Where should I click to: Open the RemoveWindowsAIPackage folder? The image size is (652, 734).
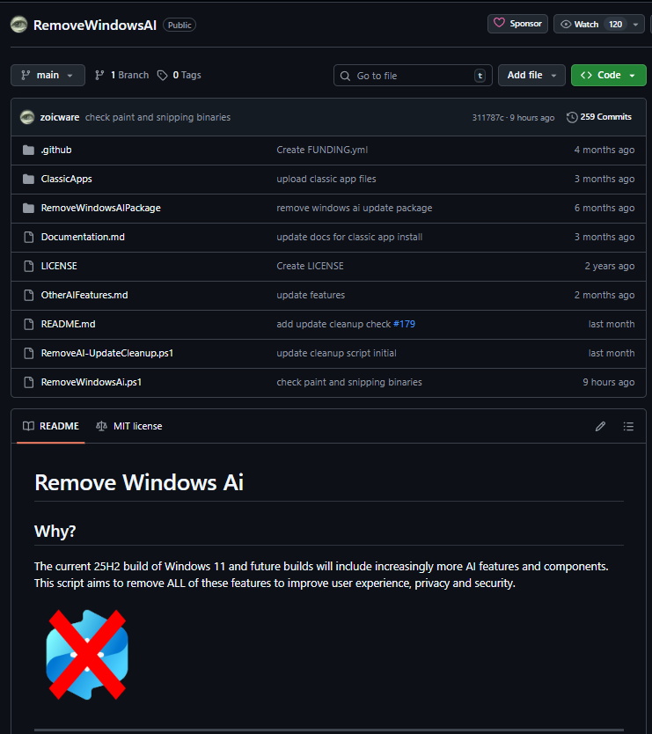coord(100,208)
